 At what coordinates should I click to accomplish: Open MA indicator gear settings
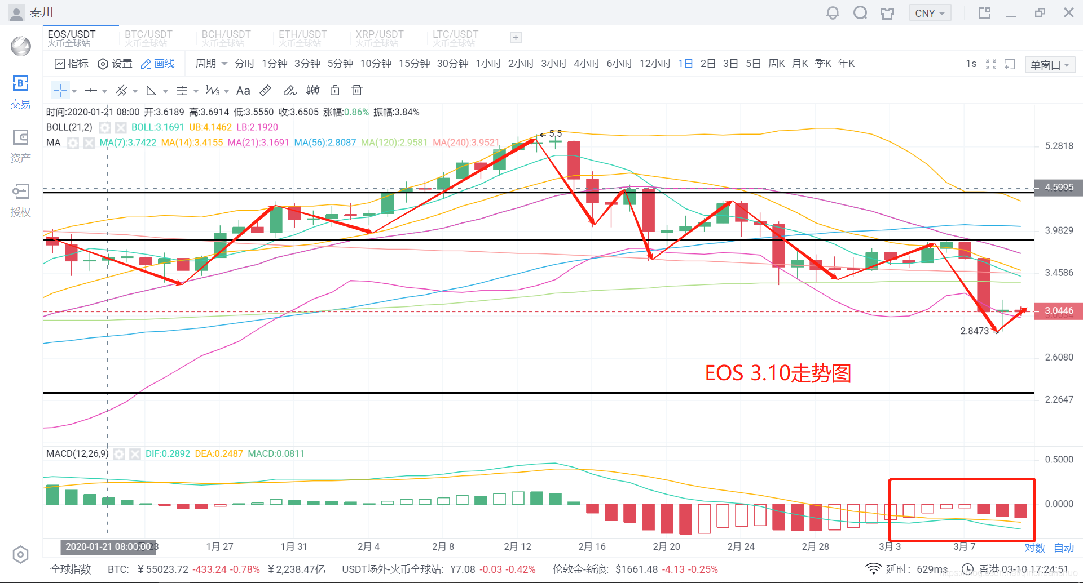pos(73,143)
